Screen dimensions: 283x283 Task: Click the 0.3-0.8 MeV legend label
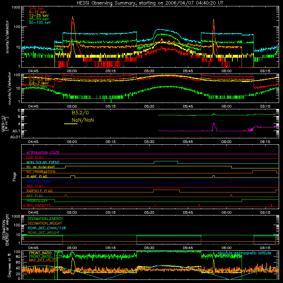pyautogui.click(x=40, y=80)
